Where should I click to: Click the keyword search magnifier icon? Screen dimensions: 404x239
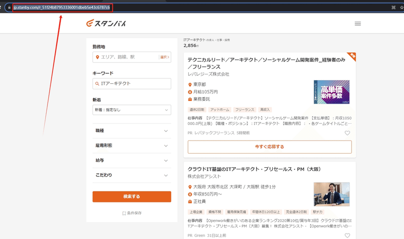pos(97,83)
